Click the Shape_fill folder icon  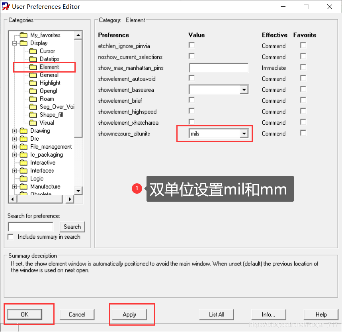(33, 115)
